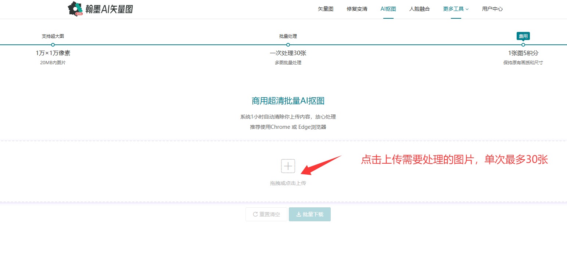This screenshot has height=280, width=567.
Task: Go to the 人脸融合 tool page
Action: point(419,9)
